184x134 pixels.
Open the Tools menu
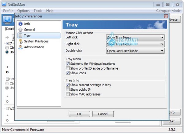pyautogui.click(x=38, y=11)
